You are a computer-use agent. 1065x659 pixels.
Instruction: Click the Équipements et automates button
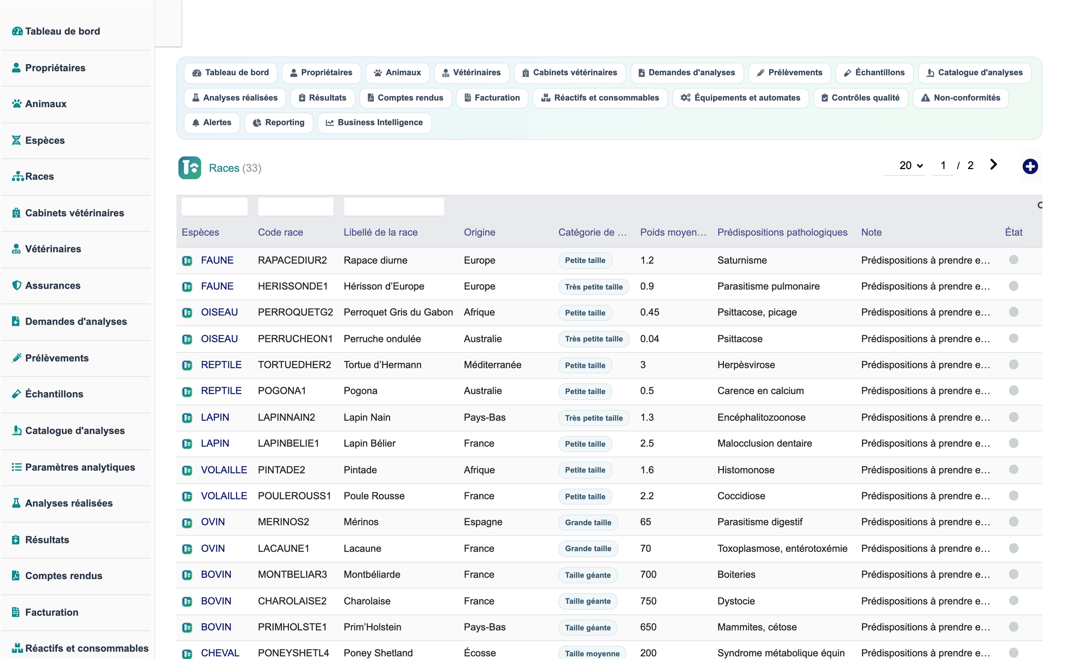click(x=740, y=98)
